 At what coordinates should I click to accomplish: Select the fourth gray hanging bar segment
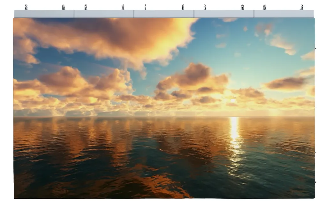pos(224,14)
